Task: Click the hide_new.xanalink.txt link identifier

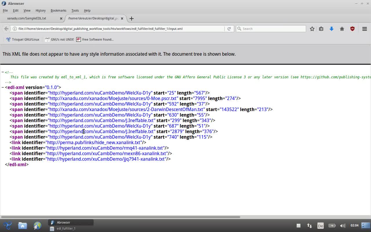Action: tap(94, 142)
